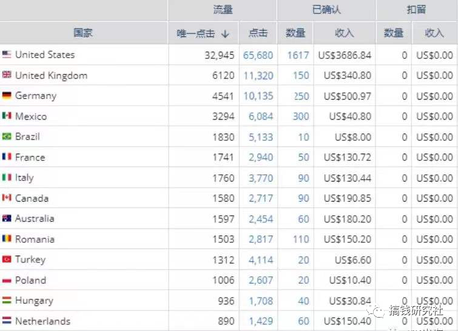Click the Turkey flag icon

7,259
